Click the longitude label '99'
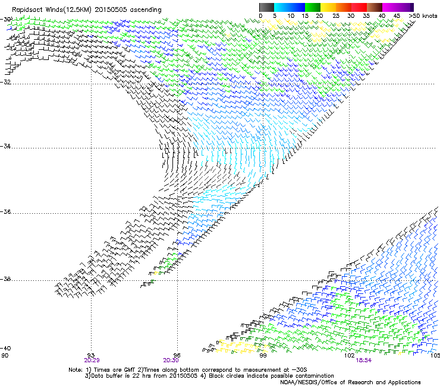This screenshot has height=386, width=440. coord(263,356)
